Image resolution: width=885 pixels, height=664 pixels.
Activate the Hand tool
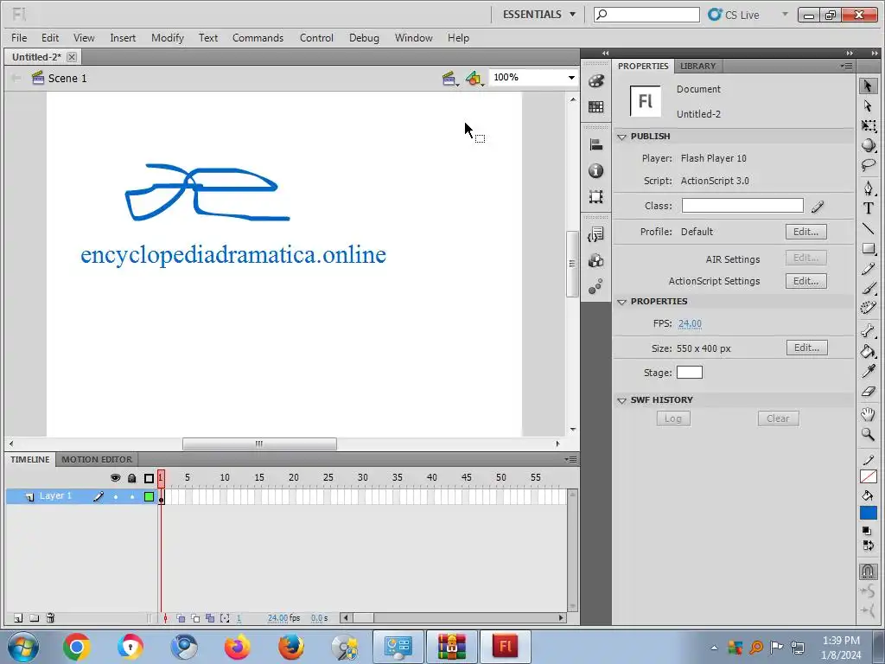coord(868,414)
